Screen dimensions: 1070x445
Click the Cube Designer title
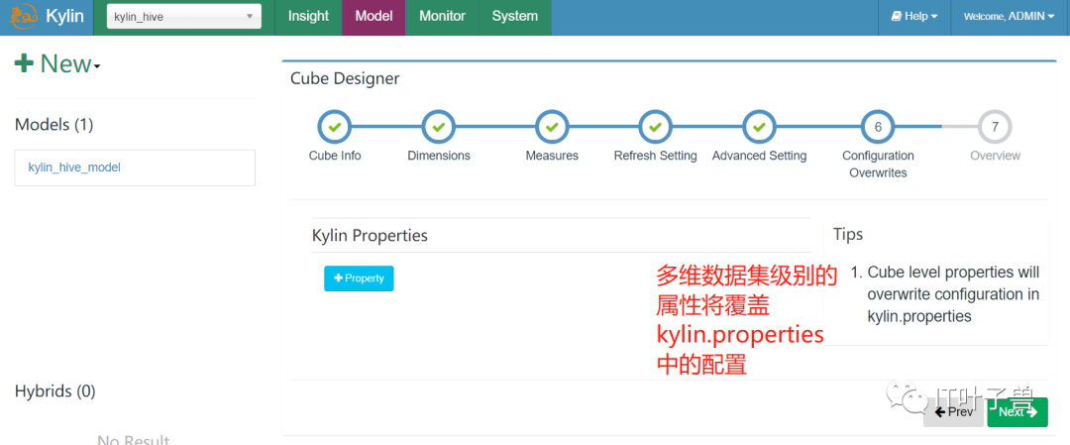coord(346,79)
